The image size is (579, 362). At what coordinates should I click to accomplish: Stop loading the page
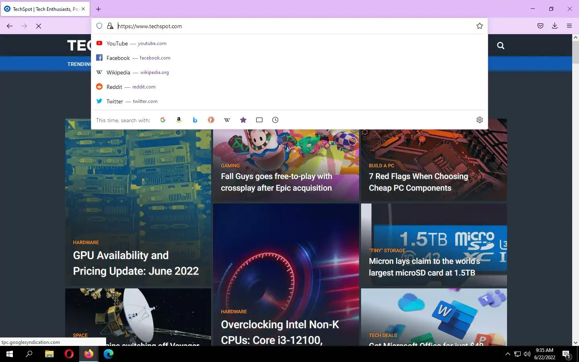[x=39, y=26]
